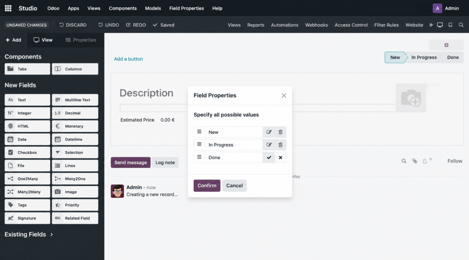Add a new Date field
The height and width of the screenshot is (260, 469).
click(x=27, y=139)
